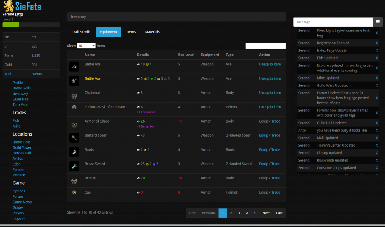Click the inventory search input field
This screenshot has height=227, width=385.
(265, 46)
